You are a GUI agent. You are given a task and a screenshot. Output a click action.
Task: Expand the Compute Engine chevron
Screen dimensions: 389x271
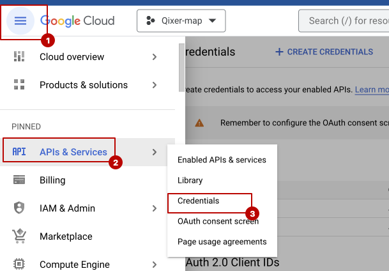tap(155, 265)
